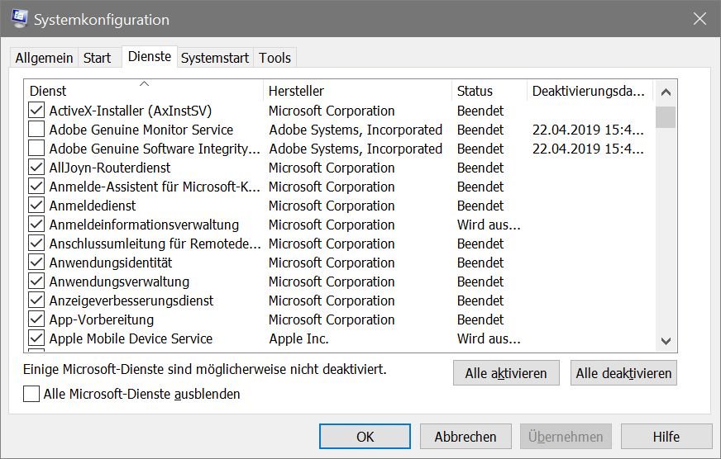
Task: Close the Systemkonfiguration window
Action: coord(700,19)
